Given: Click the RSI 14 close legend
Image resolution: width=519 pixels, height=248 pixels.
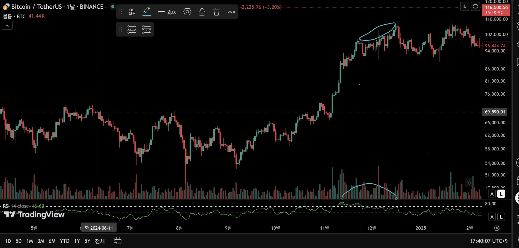Looking at the screenshot, I should pos(23,206).
